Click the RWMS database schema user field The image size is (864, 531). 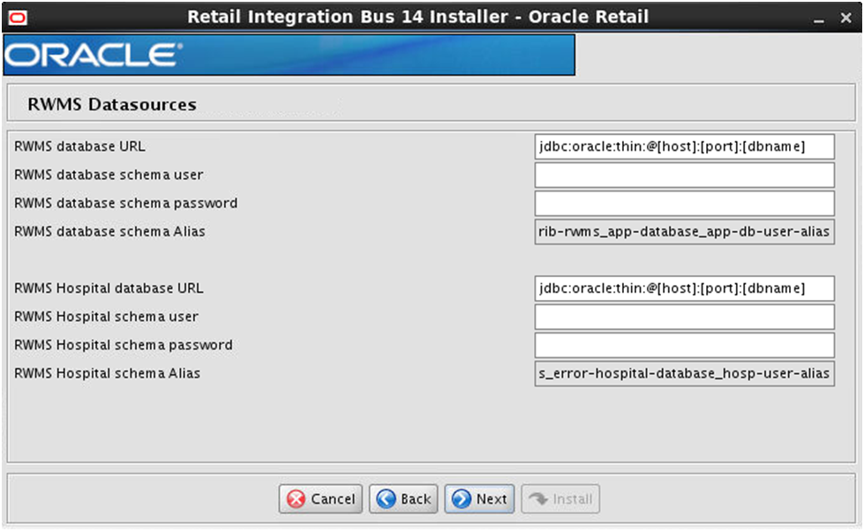coord(684,176)
